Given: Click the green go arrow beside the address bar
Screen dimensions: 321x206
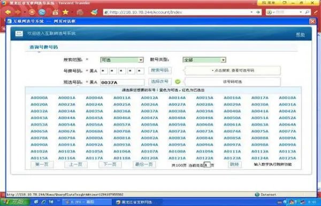Looking at the screenshot, I should pos(258,12).
